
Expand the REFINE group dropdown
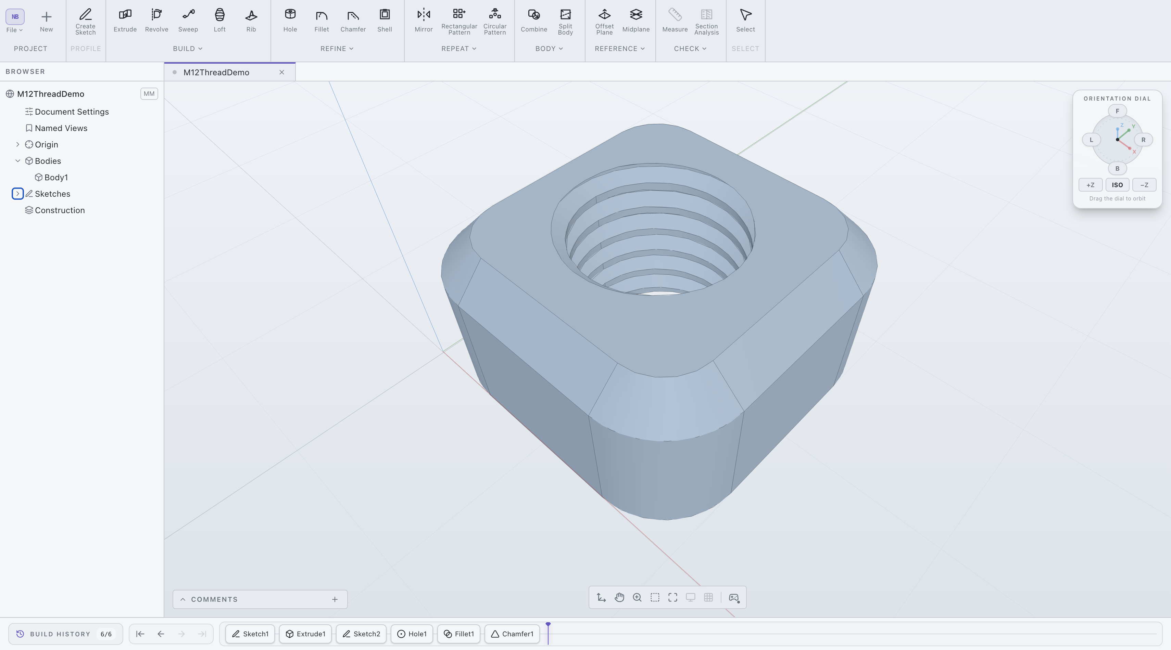pyautogui.click(x=337, y=49)
